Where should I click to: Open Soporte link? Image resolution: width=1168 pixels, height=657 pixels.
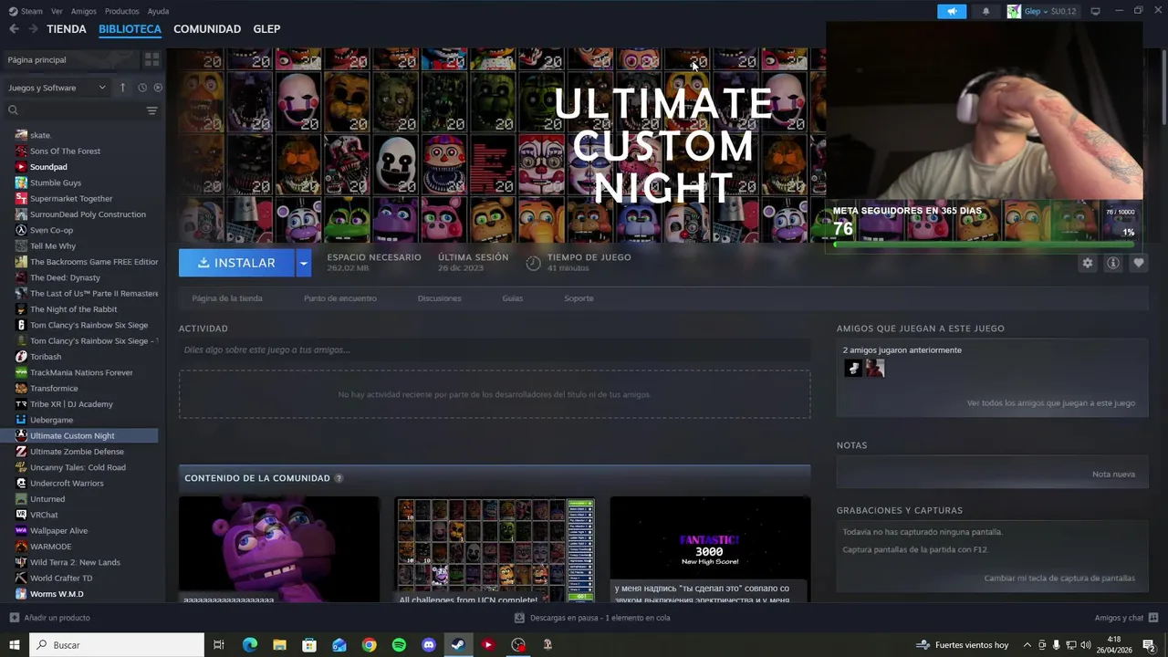click(579, 298)
